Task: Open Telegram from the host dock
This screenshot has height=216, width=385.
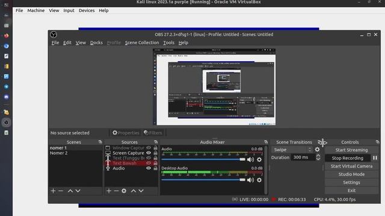Action: pos(6,86)
